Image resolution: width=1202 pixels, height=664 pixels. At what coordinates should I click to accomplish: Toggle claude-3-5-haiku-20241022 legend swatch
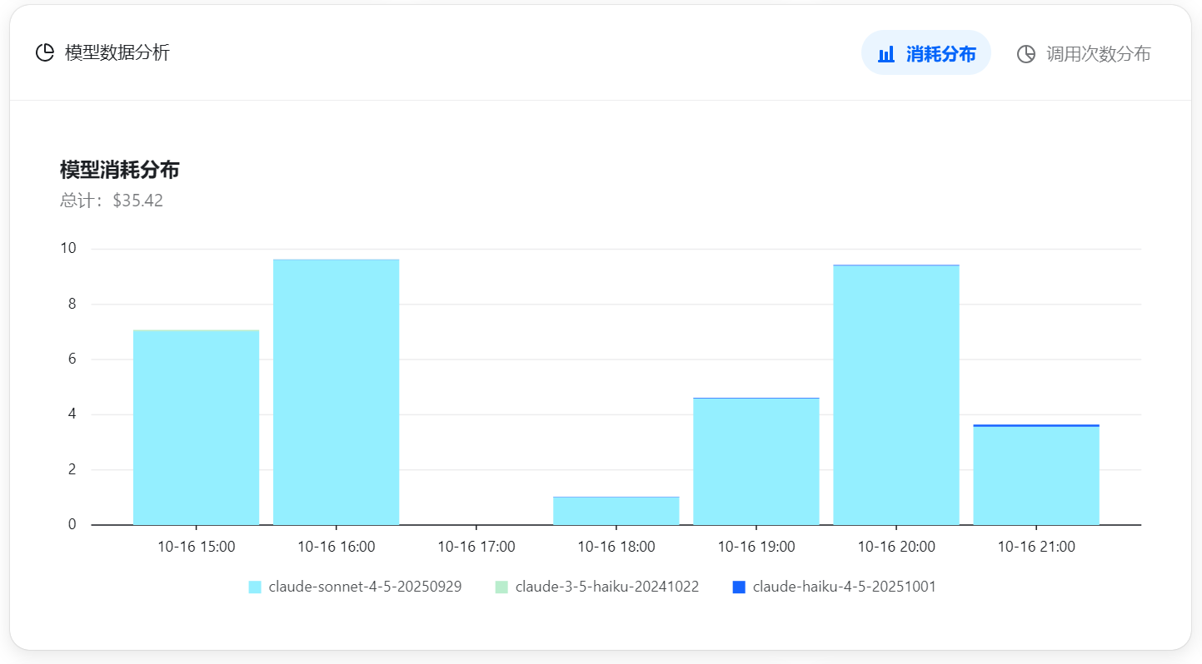click(501, 587)
